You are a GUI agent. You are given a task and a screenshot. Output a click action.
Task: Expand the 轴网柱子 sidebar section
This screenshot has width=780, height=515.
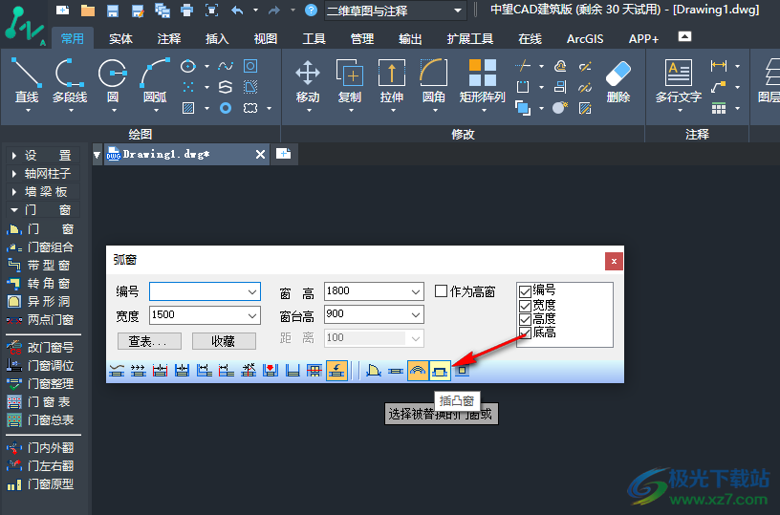(x=43, y=174)
